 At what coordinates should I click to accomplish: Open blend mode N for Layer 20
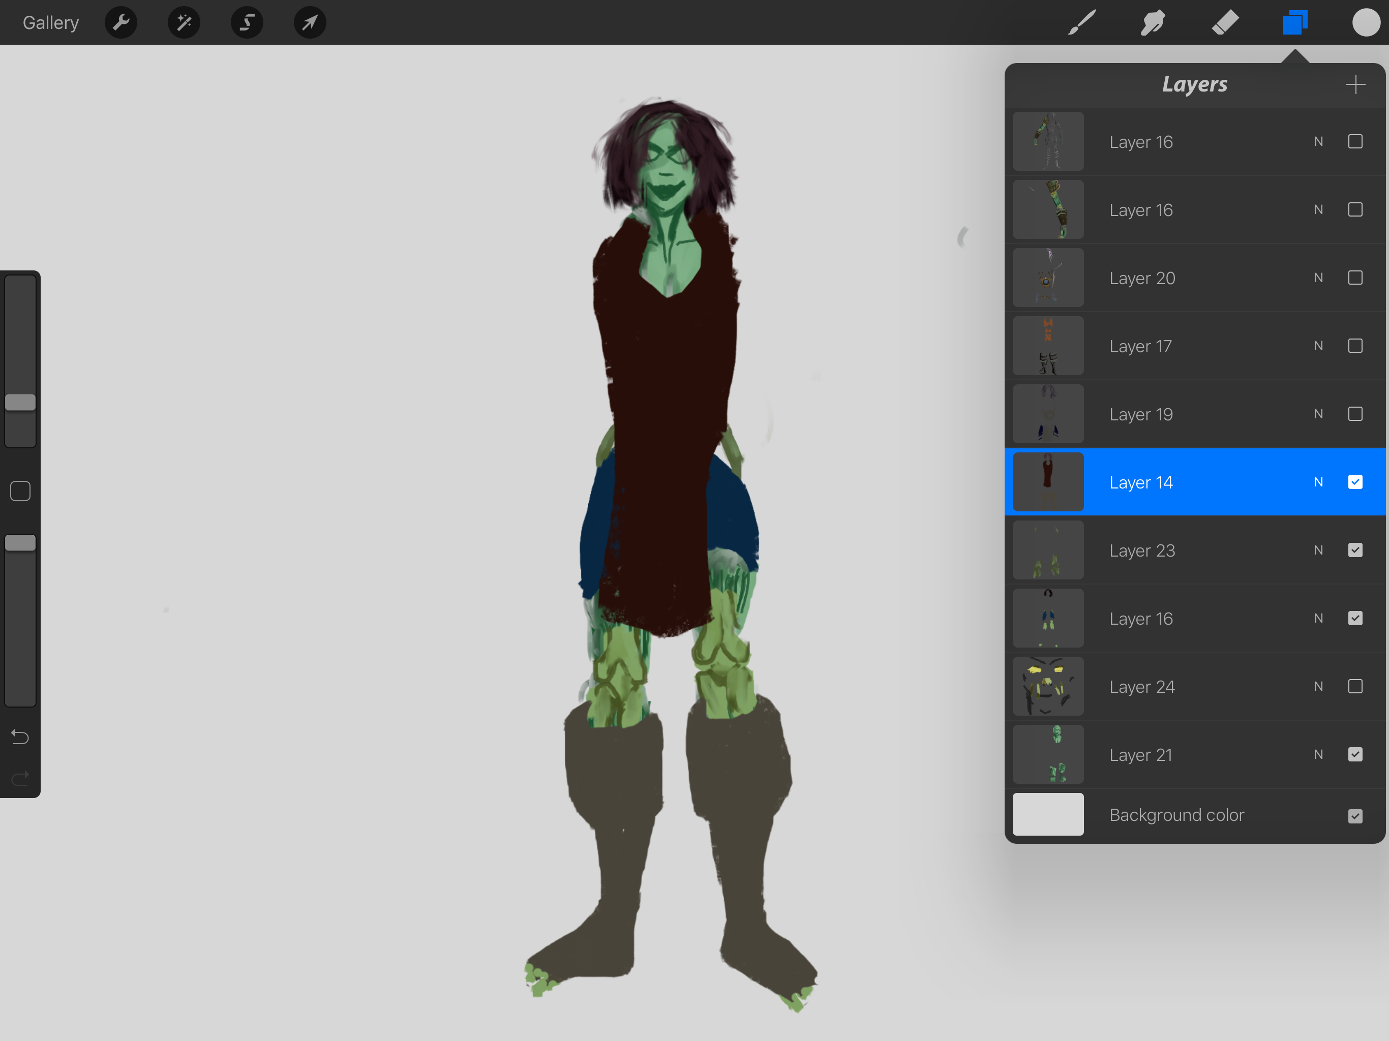click(x=1318, y=278)
